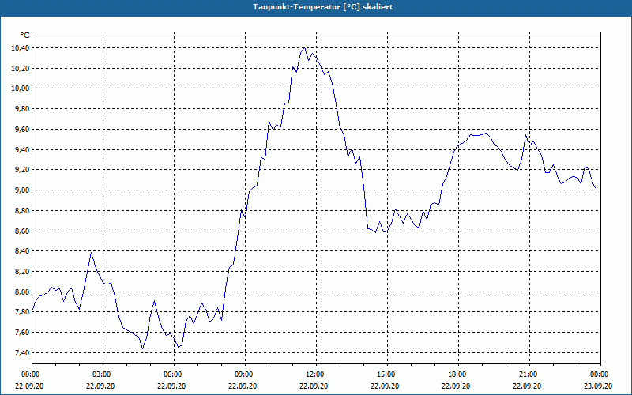The width and height of the screenshot is (632, 395).
Task: Click the 09:00 time axis label
Action: [245, 374]
